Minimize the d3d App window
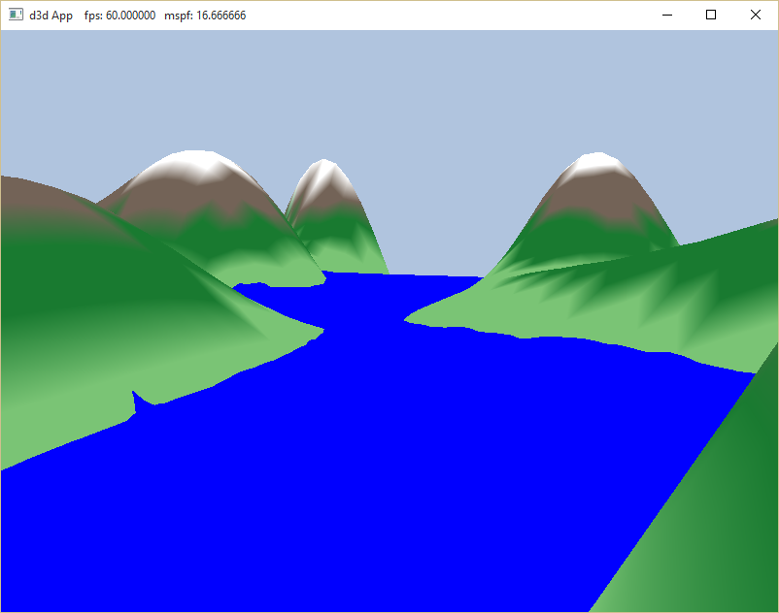 point(667,16)
